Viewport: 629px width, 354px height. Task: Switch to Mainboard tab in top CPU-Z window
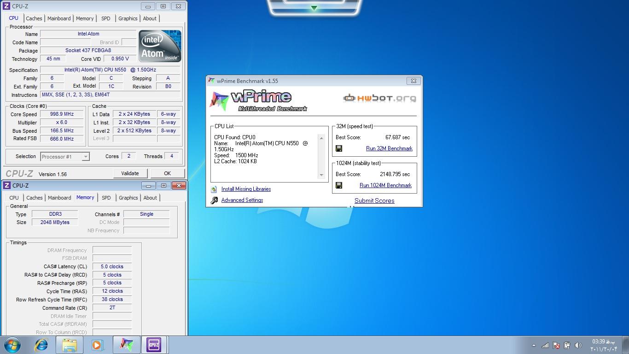click(x=59, y=18)
